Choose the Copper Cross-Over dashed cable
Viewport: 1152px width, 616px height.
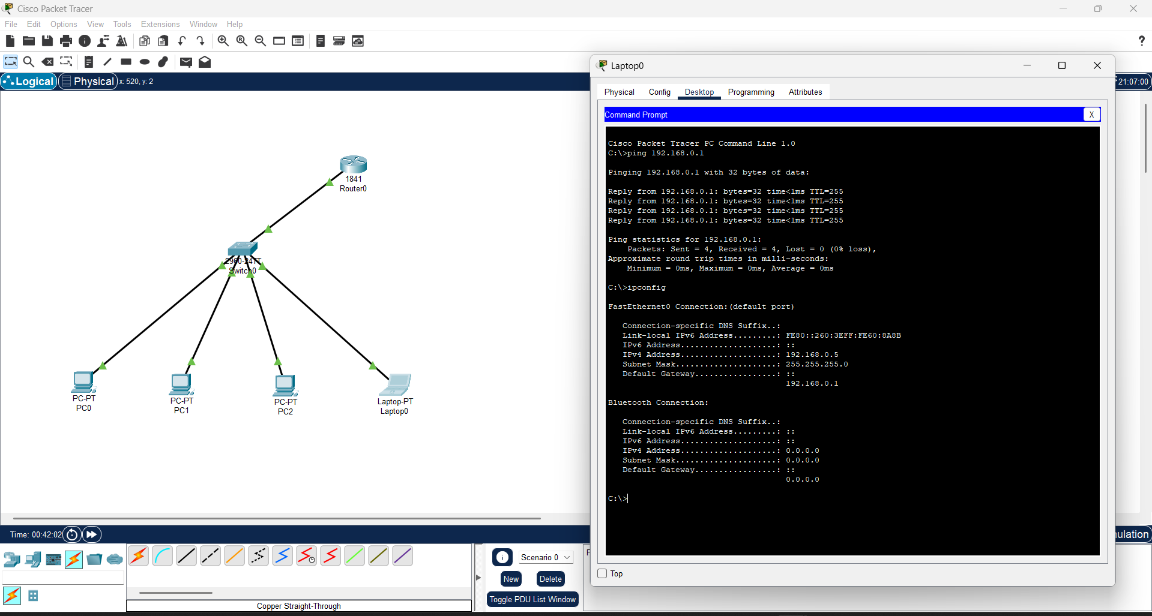pyautogui.click(x=211, y=556)
